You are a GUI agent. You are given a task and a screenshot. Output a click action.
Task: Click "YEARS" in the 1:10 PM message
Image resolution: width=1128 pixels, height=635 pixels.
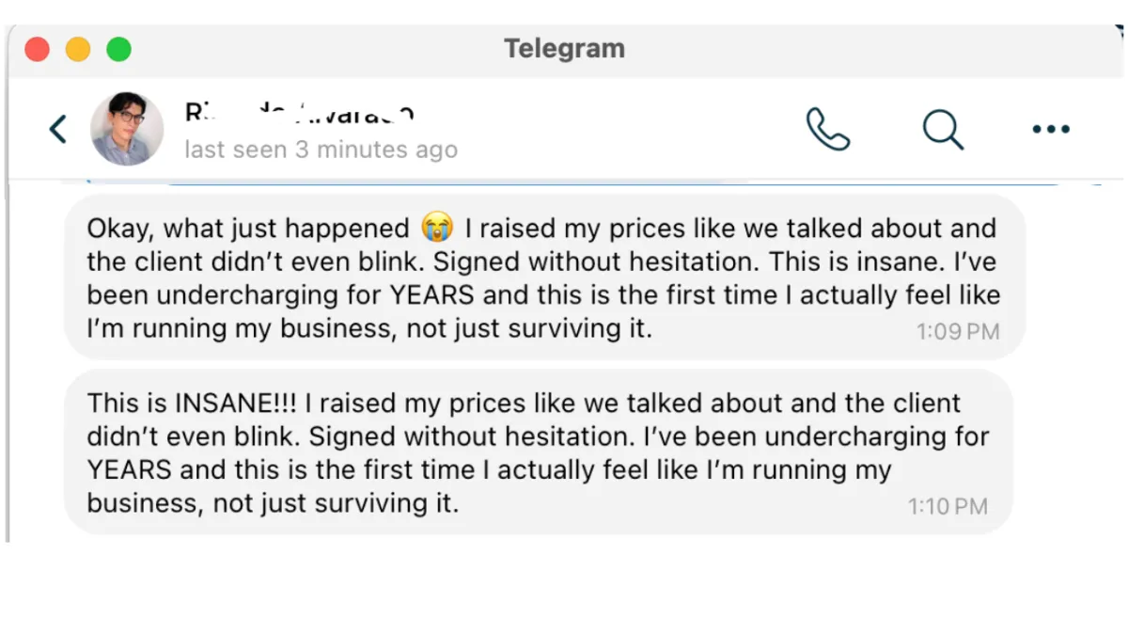click(130, 469)
